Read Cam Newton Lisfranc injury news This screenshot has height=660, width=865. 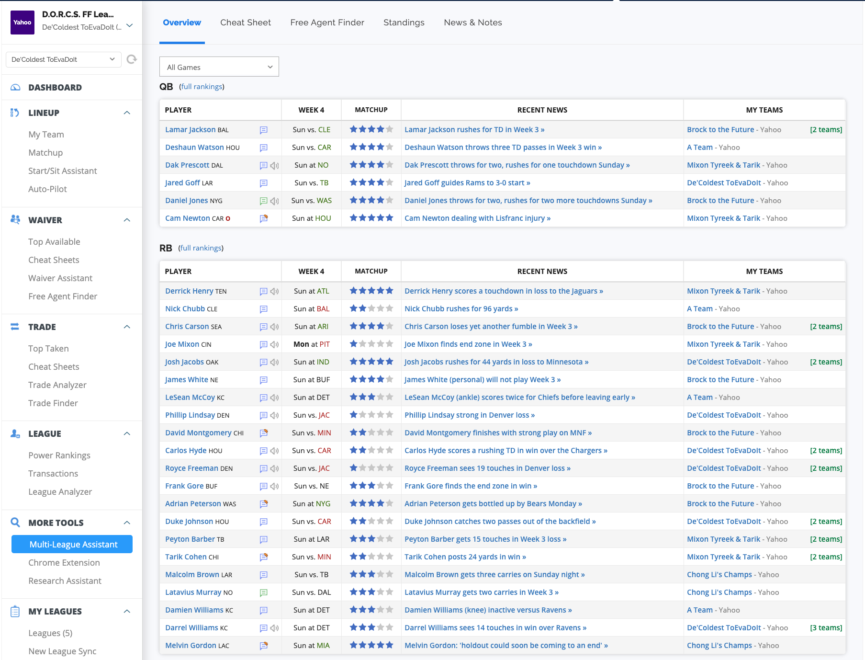[477, 218]
